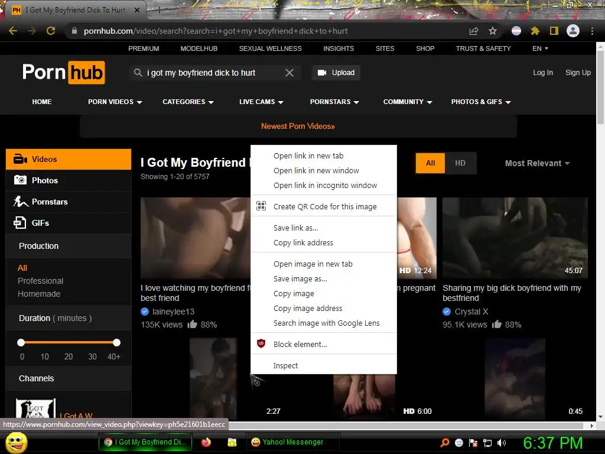605x454 pixels.
Task: Click the magnifier icon in site search
Action: [138, 73]
